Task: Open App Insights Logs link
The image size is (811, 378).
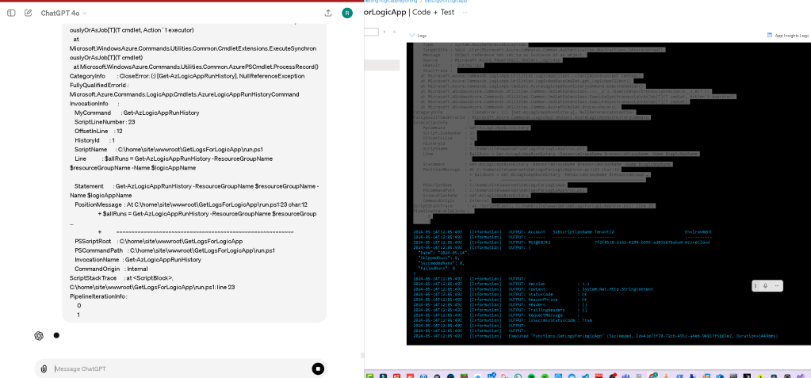Action: [788, 35]
